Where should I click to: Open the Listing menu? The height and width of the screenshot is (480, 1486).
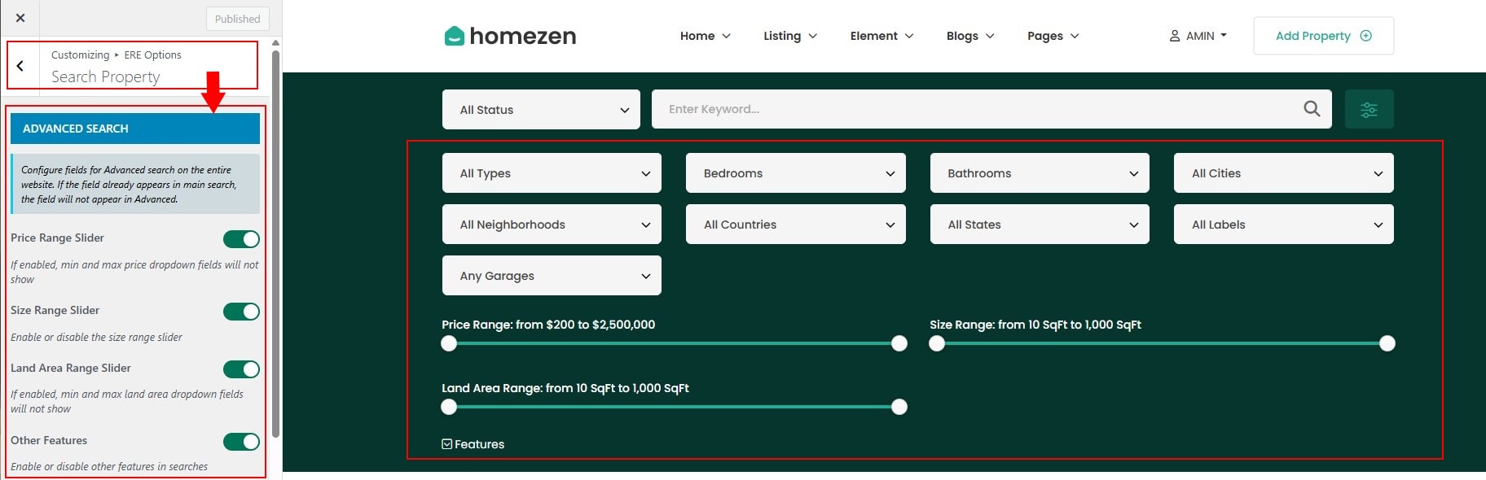tap(789, 36)
